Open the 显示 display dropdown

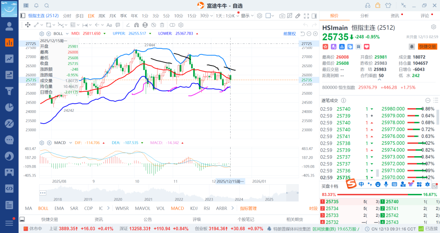pyautogui.click(x=247, y=16)
